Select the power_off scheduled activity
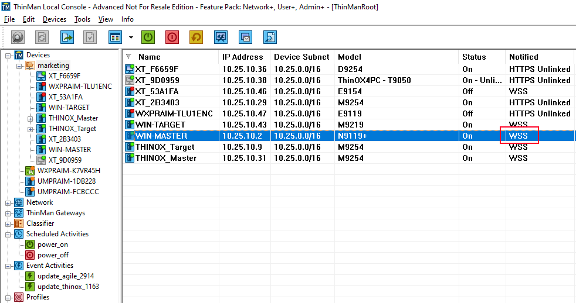This screenshot has height=303, width=576. coord(53,255)
